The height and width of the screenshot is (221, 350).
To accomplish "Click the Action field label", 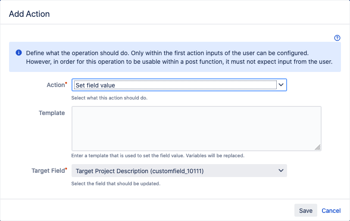I will coord(56,85).
